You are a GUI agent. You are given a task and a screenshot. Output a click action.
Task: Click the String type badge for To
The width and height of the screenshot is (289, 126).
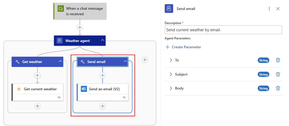tap(263, 60)
